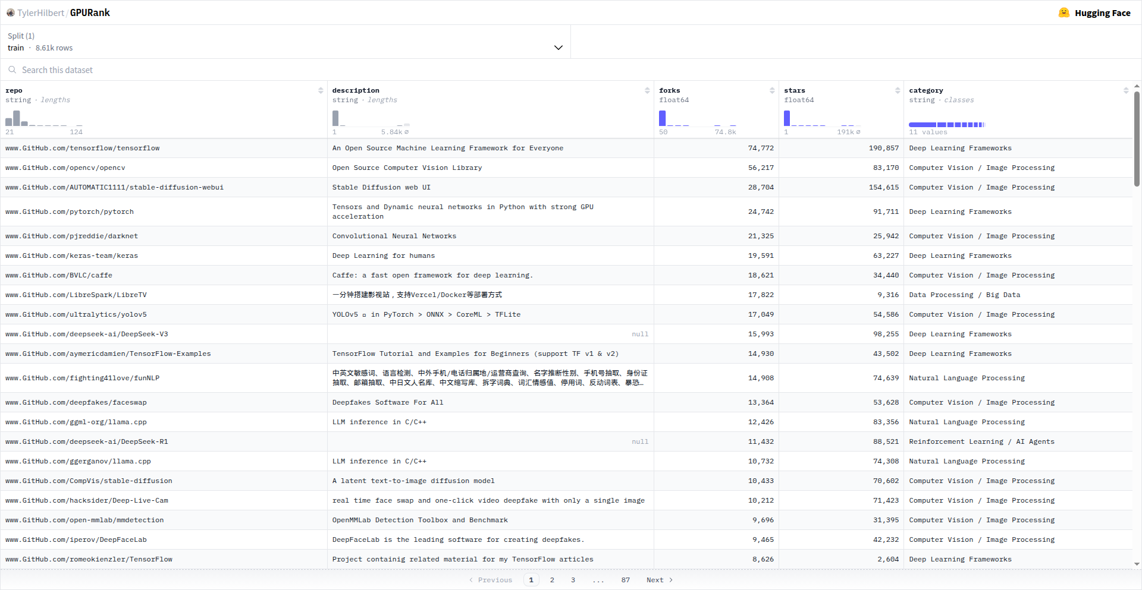The height and width of the screenshot is (590, 1142).
Task: Select the hacksider/Deep-Live-Cam repo cell
Action: pos(164,500)
